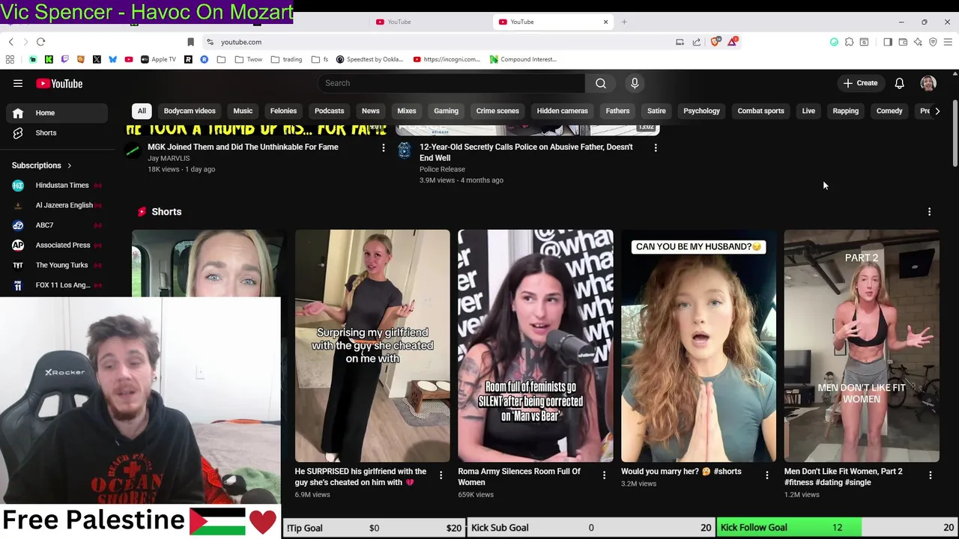Screen dimensions: 959x539
Task: Open Brave Rewards triangle icon
Action: (x=732, y=42)
